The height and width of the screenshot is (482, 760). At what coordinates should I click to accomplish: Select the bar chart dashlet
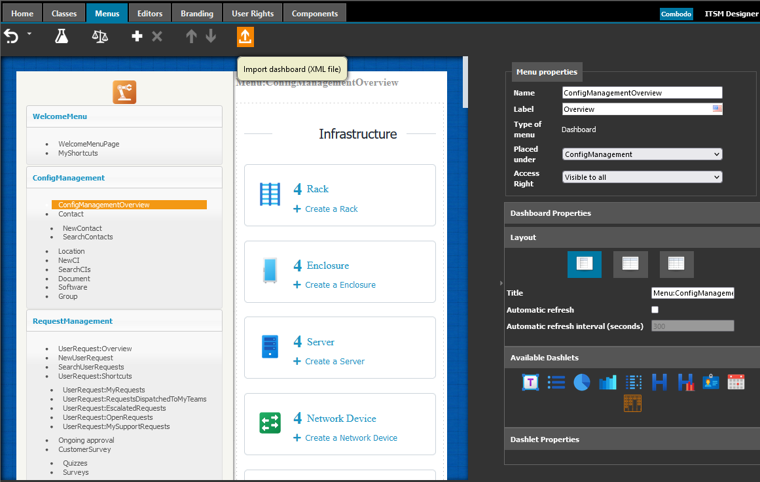(x=607, y=383)
